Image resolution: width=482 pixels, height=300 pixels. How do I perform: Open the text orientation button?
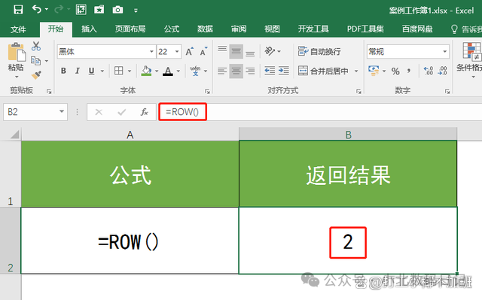[270, 51]
